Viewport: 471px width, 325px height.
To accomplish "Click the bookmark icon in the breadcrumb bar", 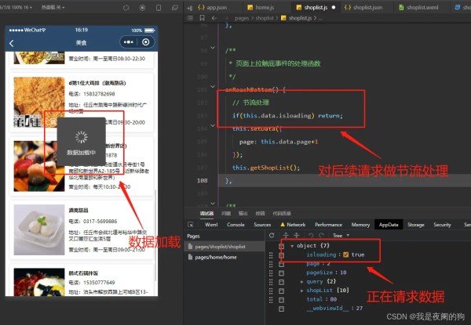I will 203,18.
